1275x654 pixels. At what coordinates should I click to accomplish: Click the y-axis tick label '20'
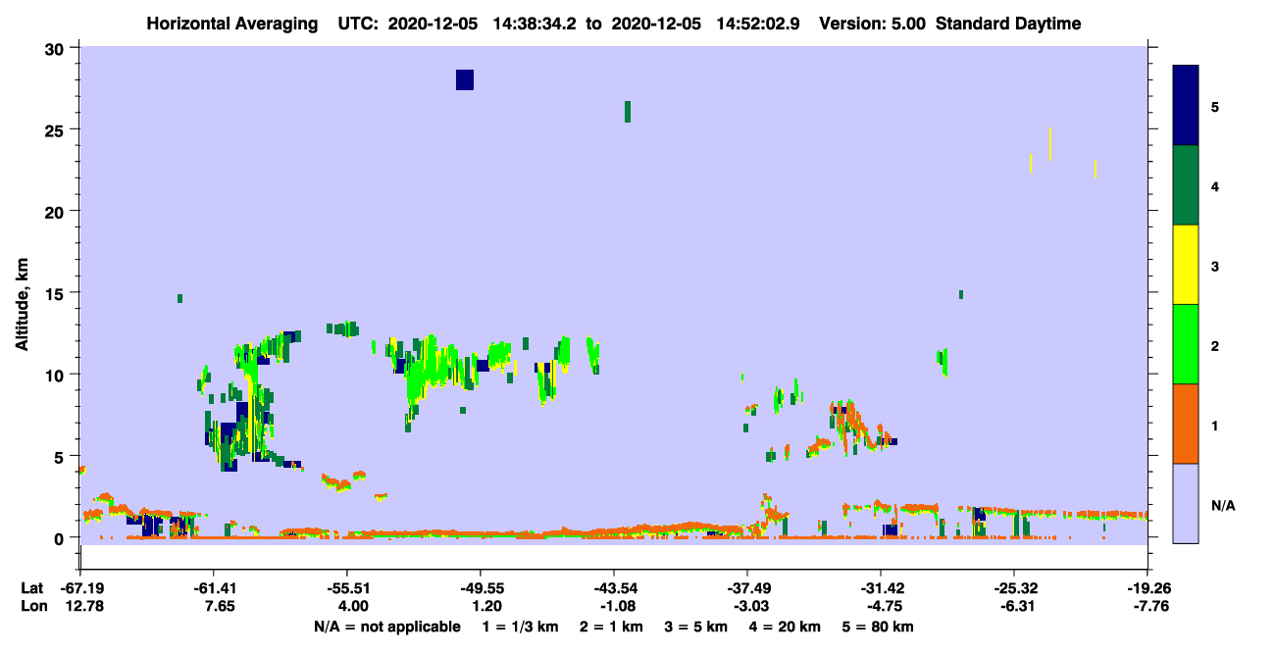pyautogui.click(x=57, y=211)
